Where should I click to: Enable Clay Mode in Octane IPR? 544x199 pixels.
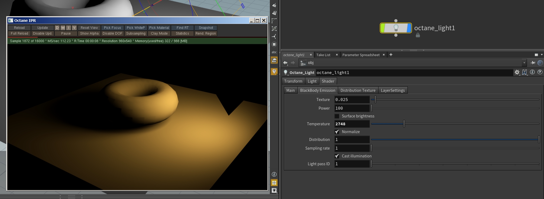tap(159, 33)
